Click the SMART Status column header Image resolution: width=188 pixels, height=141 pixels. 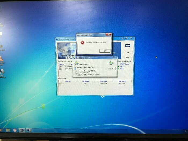(124, 64)
